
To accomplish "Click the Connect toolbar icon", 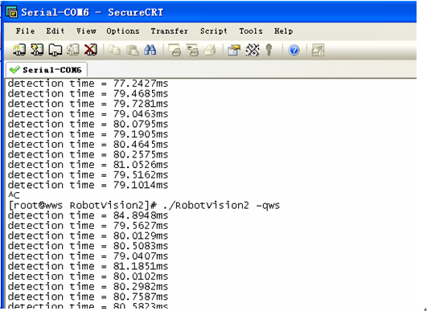I will coord(19,50).
